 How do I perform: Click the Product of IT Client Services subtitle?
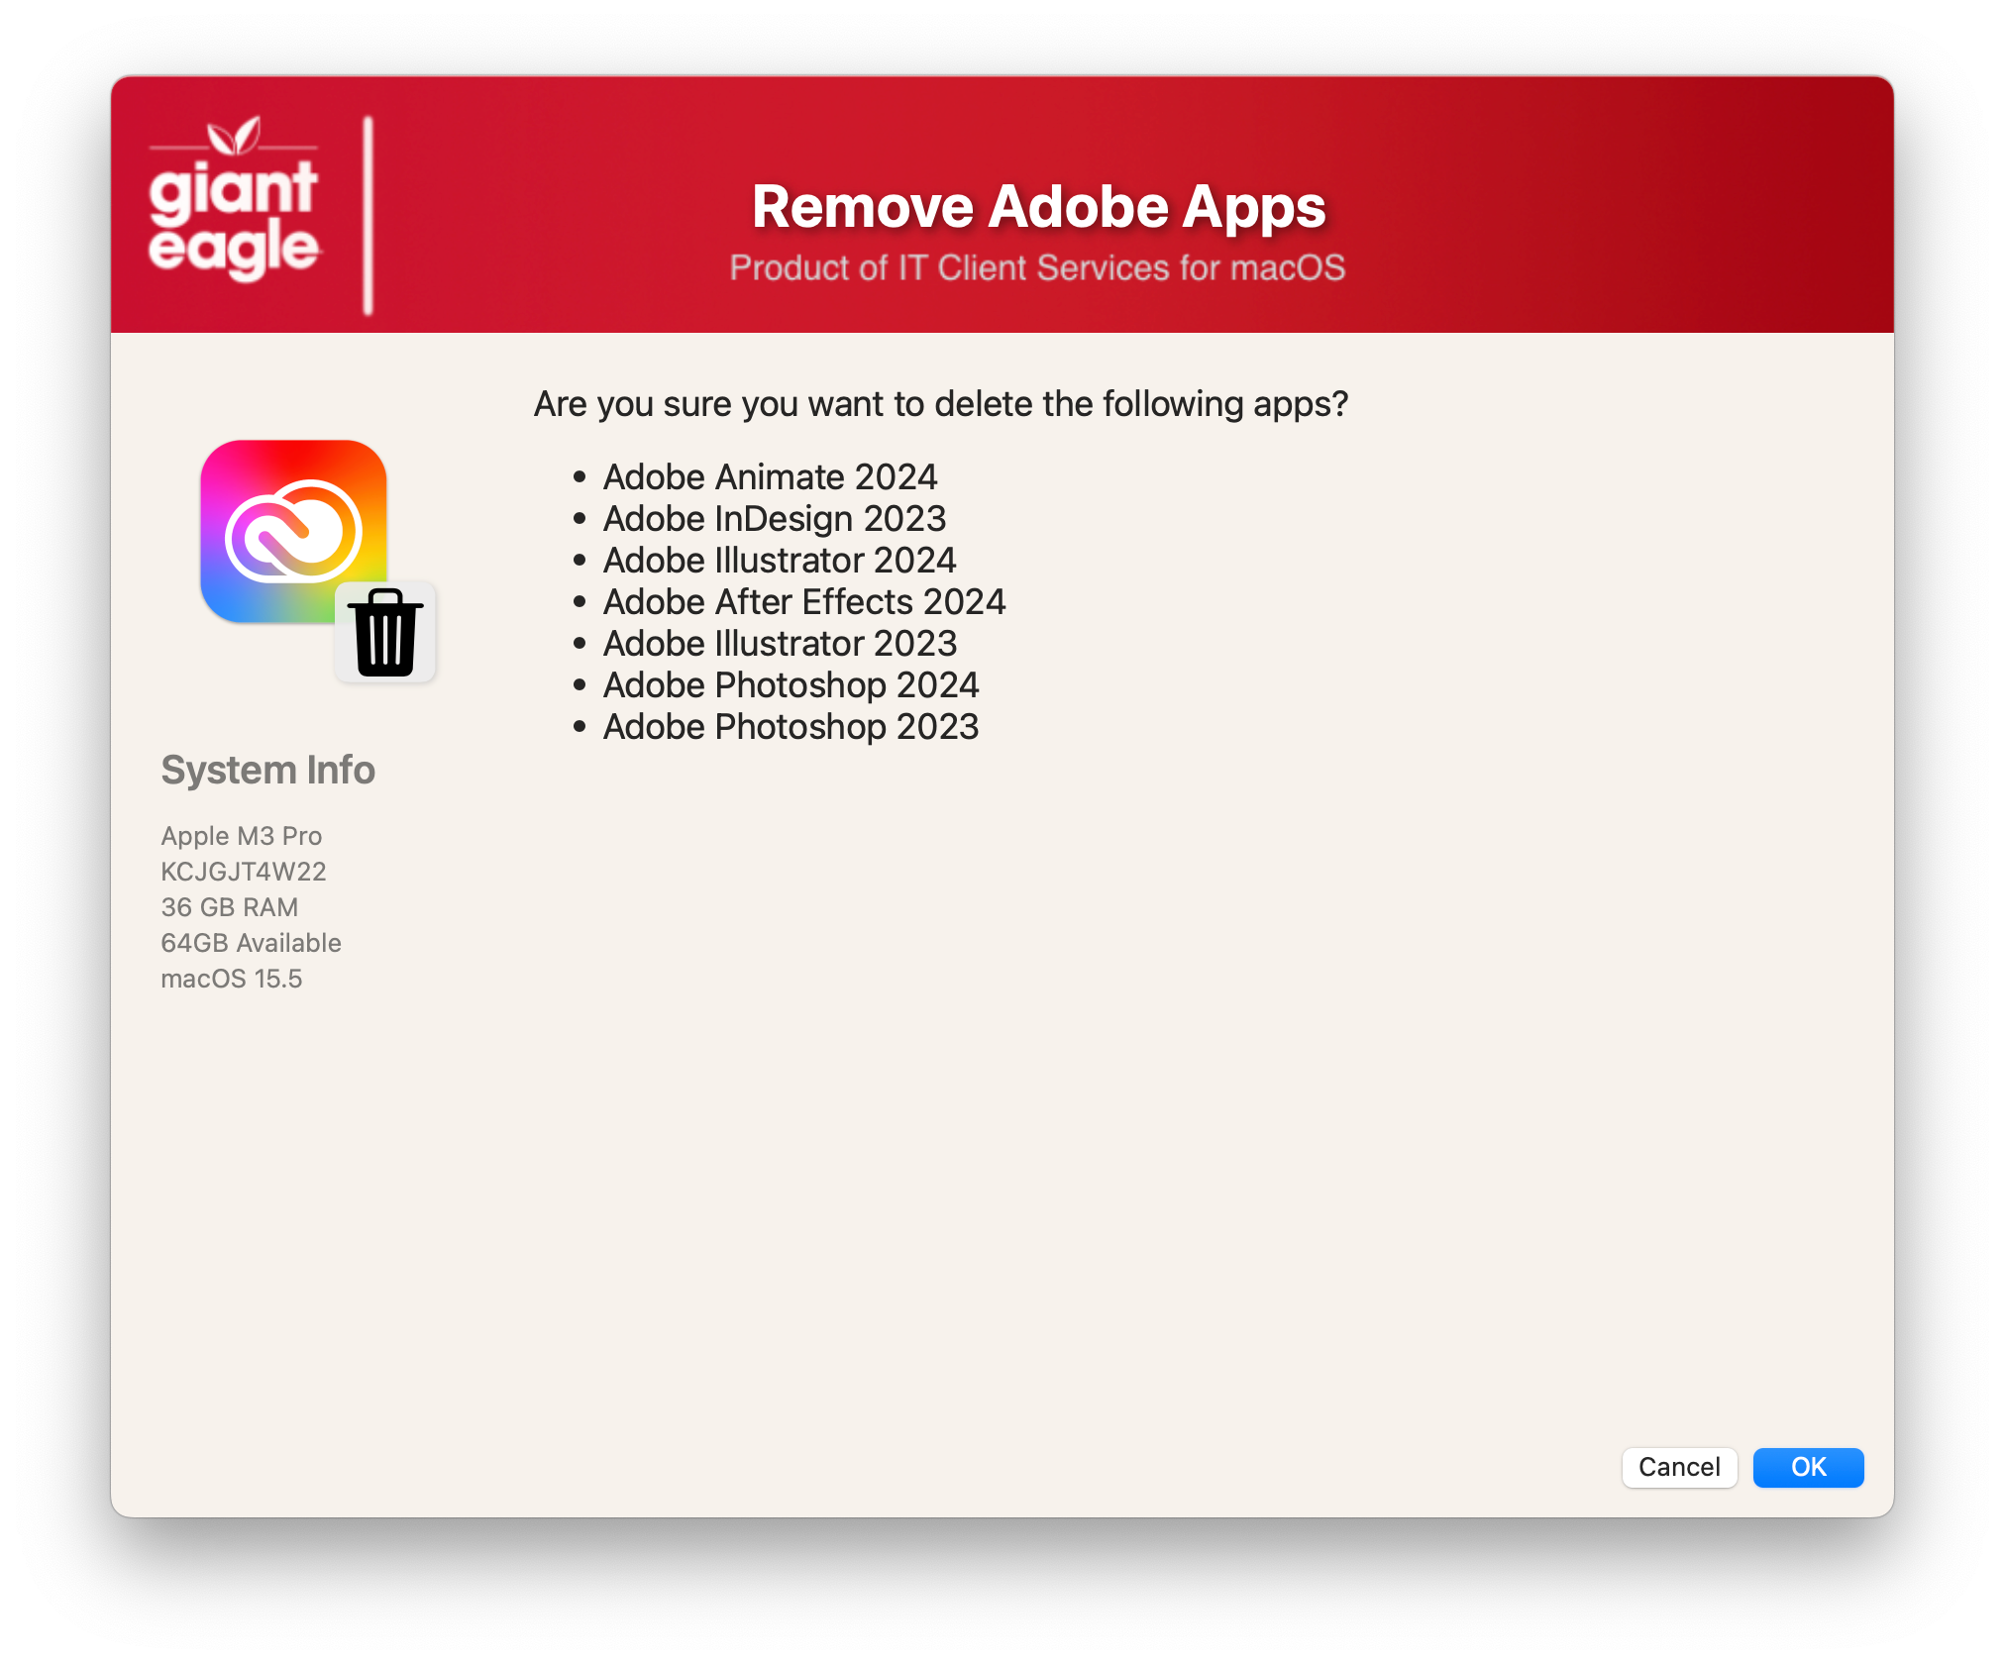(x=1037, y=267)
